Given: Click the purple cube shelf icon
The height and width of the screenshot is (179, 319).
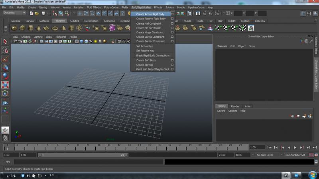Looking at the screenshot, I should coord(112,28).
